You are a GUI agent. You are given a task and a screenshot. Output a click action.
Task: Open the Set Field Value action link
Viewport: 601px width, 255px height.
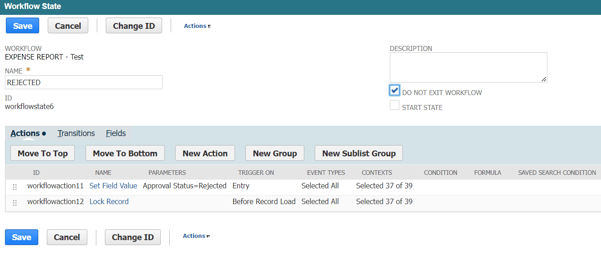[x=113, y=186]
